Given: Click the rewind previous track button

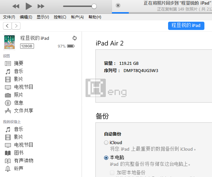Looking at the screenshot, I should tap(16, 6).
